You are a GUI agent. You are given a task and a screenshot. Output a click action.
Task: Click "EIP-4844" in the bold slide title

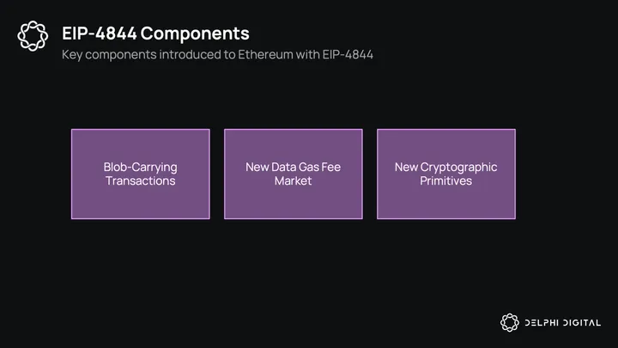click(100, 34)
